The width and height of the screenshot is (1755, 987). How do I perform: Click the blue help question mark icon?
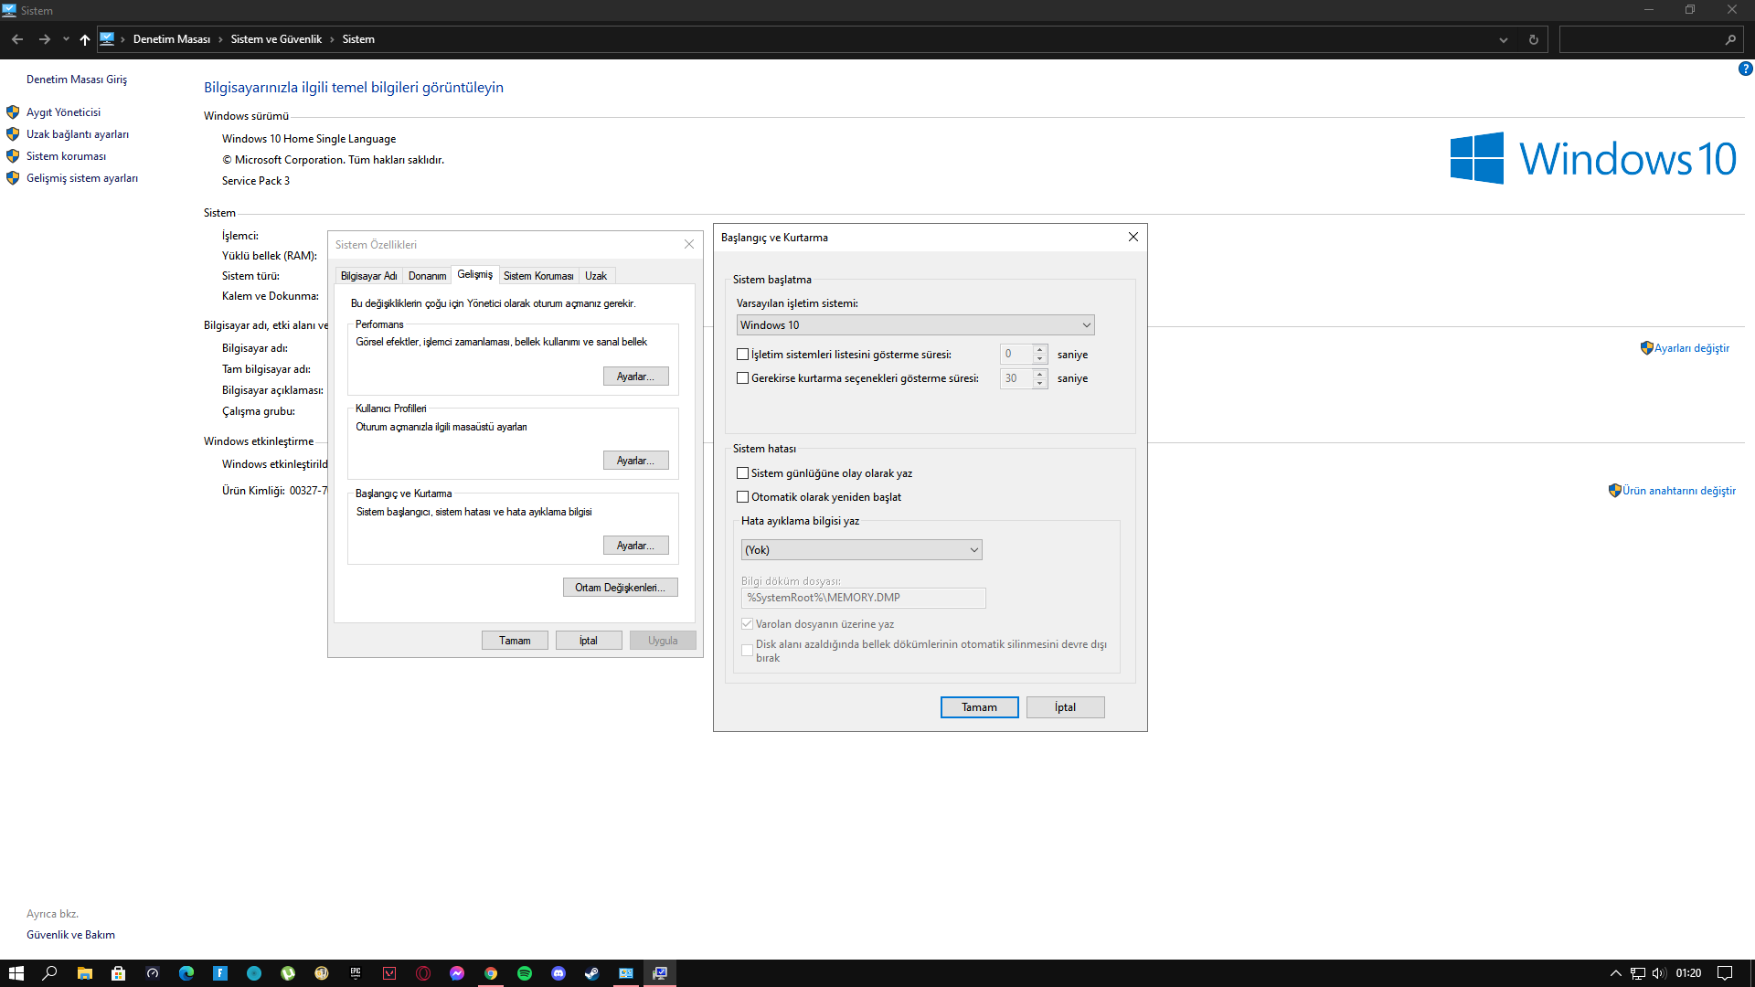click(x=1745, y=69)
